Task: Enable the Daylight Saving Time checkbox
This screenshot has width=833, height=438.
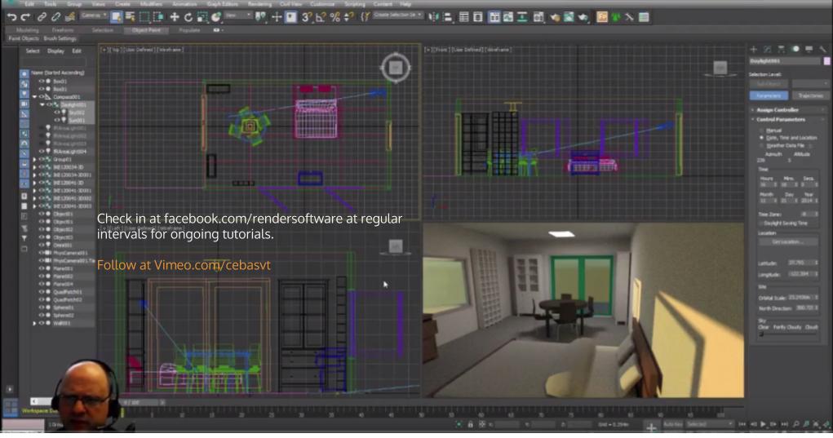Action: [761, 223]
